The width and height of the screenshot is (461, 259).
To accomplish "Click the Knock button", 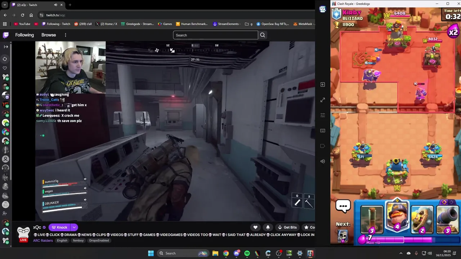I will pyautogui.click(x=60, y=227).
